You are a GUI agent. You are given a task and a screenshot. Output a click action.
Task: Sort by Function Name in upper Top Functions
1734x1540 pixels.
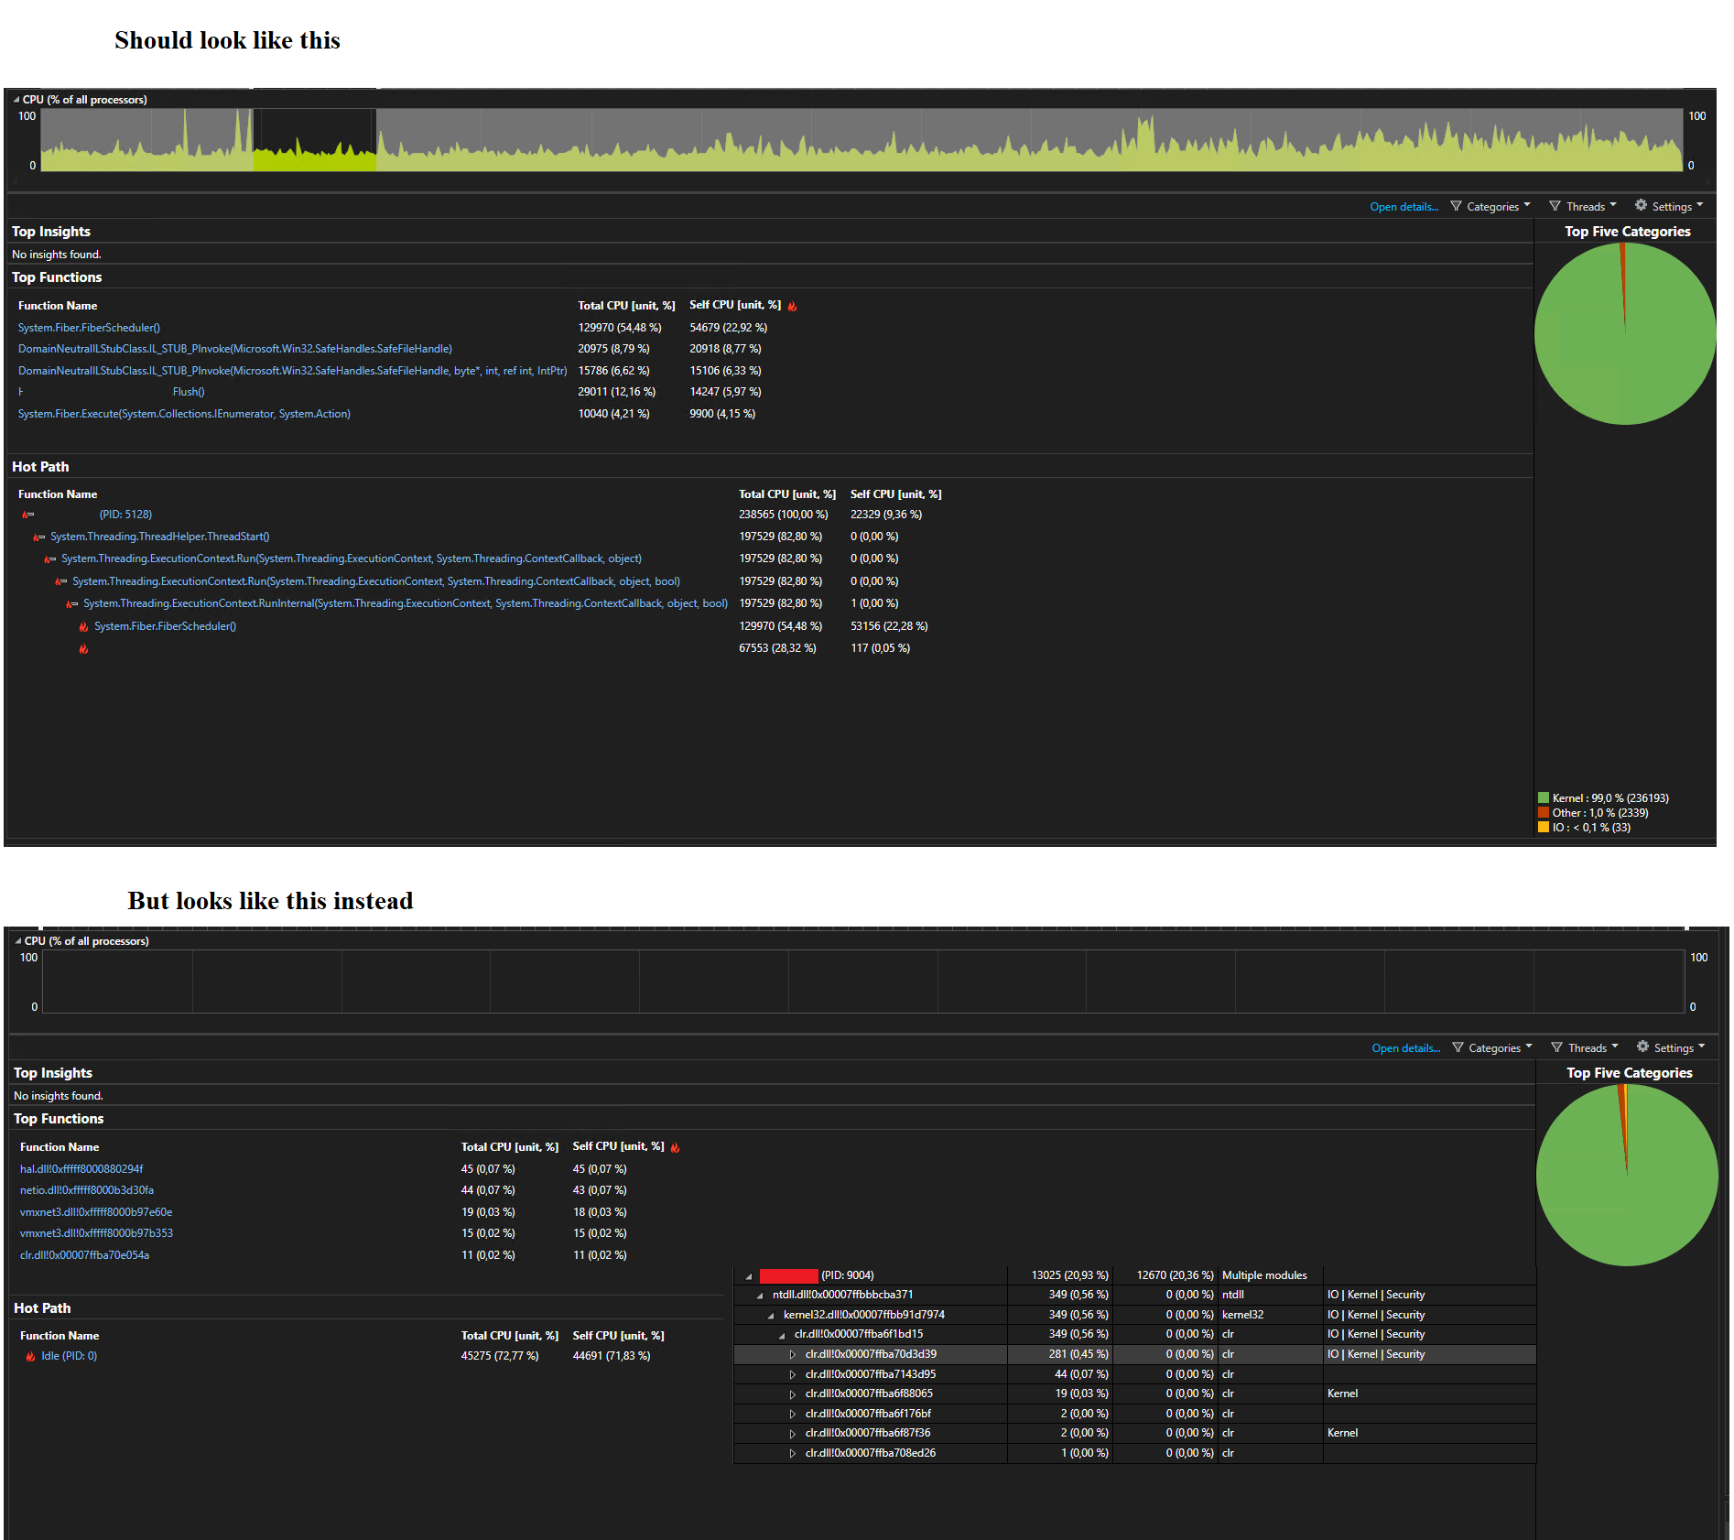coord(58,306)
